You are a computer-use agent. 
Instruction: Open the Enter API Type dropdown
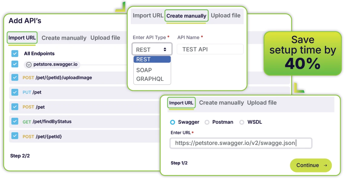click(152, 49)
